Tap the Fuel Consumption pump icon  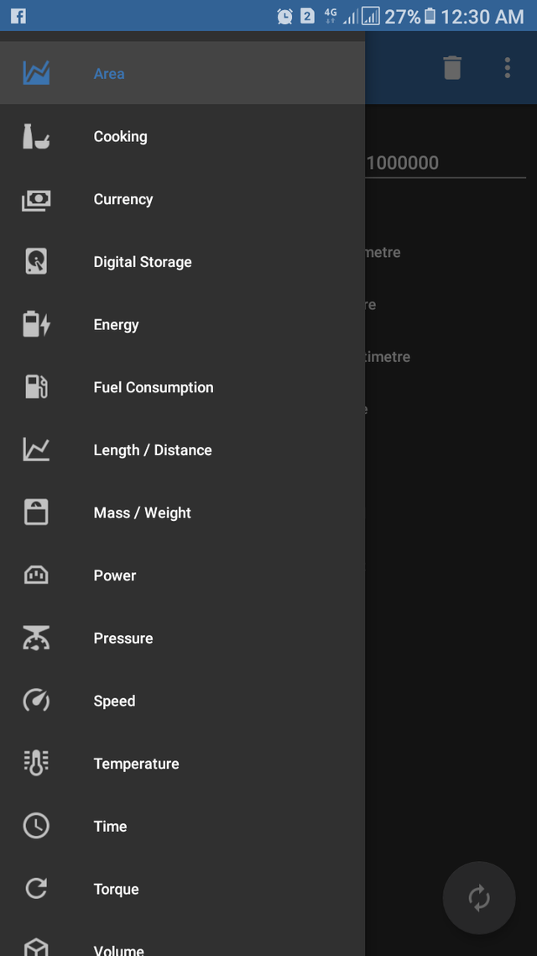[36, 387]
